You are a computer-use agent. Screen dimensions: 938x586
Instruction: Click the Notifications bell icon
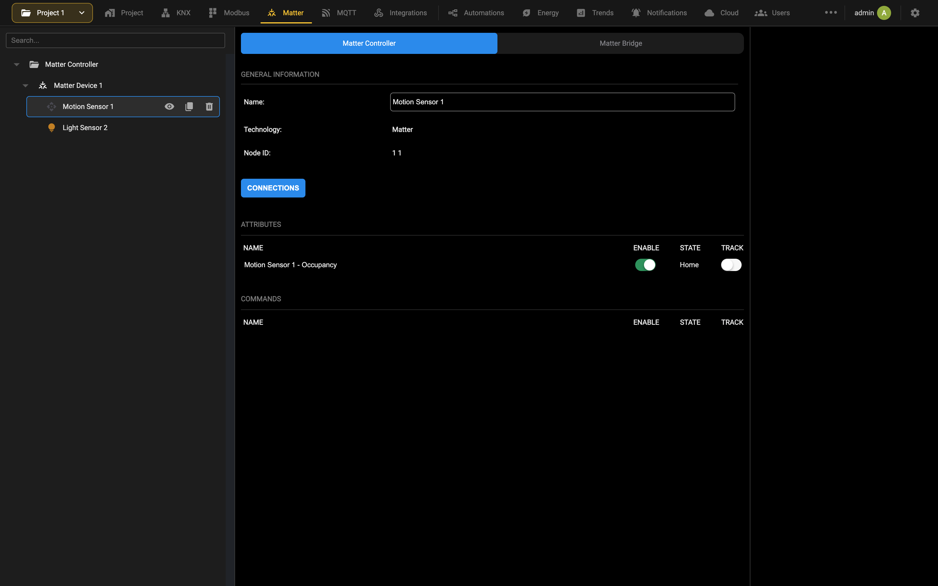click(x=636, y=13)
